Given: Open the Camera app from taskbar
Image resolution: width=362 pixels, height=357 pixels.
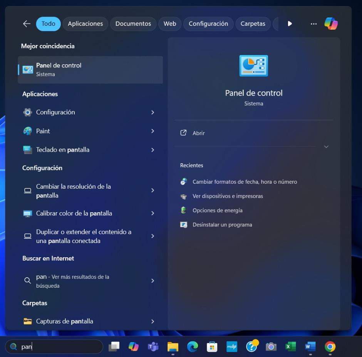Looking at the screenshot, I should [x=271, y=347].
